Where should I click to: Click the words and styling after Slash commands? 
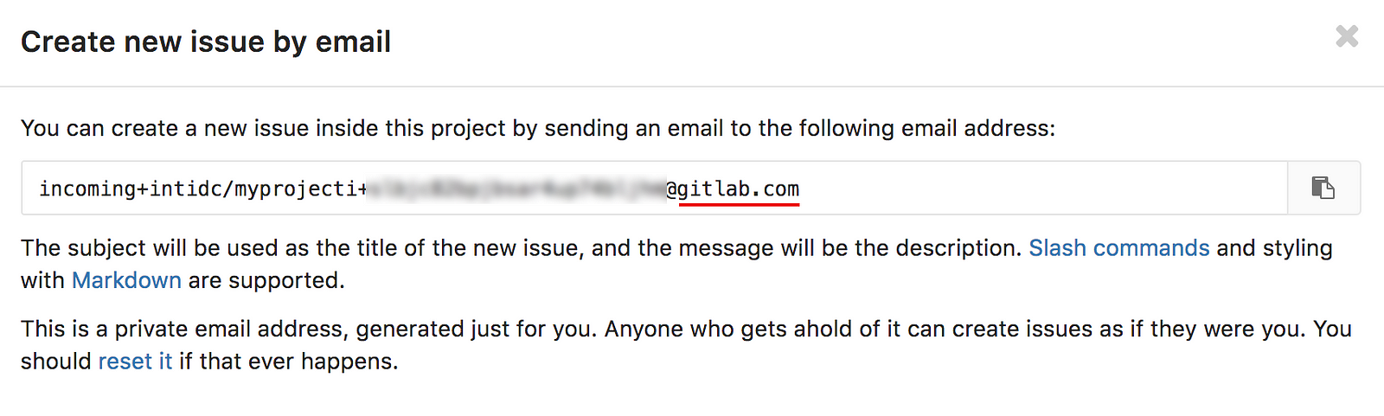click(1274, 248)
